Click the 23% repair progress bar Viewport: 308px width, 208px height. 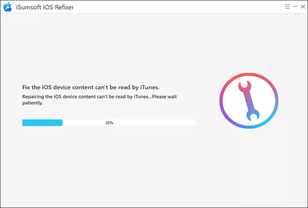tap(109, 122)
